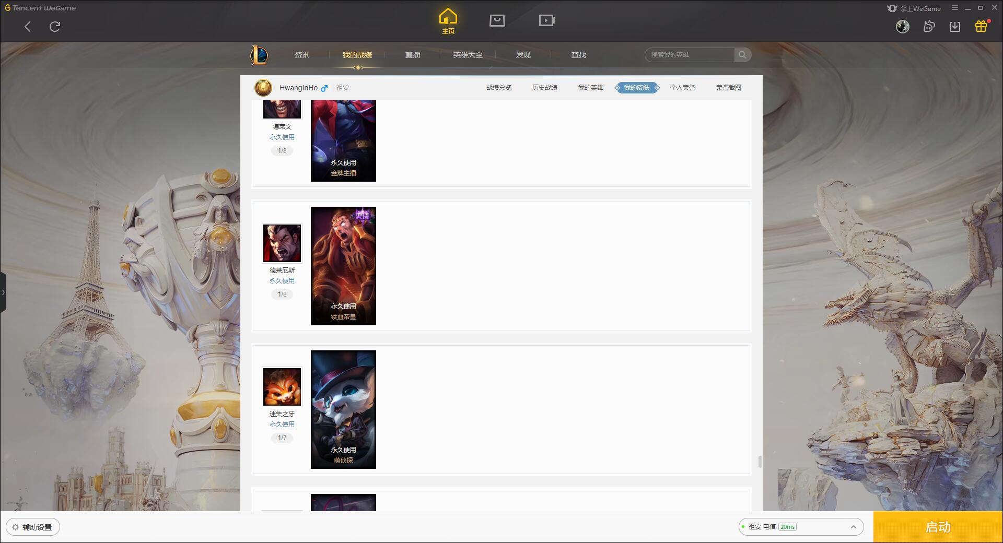Open the download manager icon
The height and width of the screenshot is (543, 1003).
click(x=955, y=27)
